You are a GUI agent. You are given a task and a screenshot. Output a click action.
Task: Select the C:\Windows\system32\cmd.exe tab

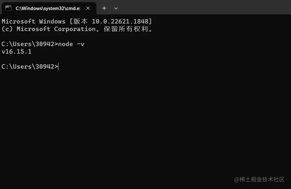point(48,8)
